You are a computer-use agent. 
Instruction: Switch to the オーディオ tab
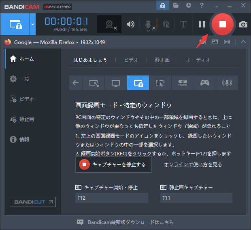click(198, 60)
